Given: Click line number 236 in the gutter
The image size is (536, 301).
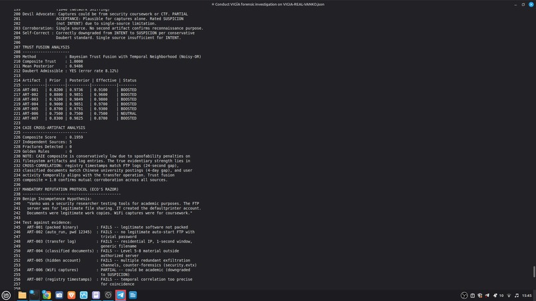Looking at the screenshot, I should coord(17,185).
